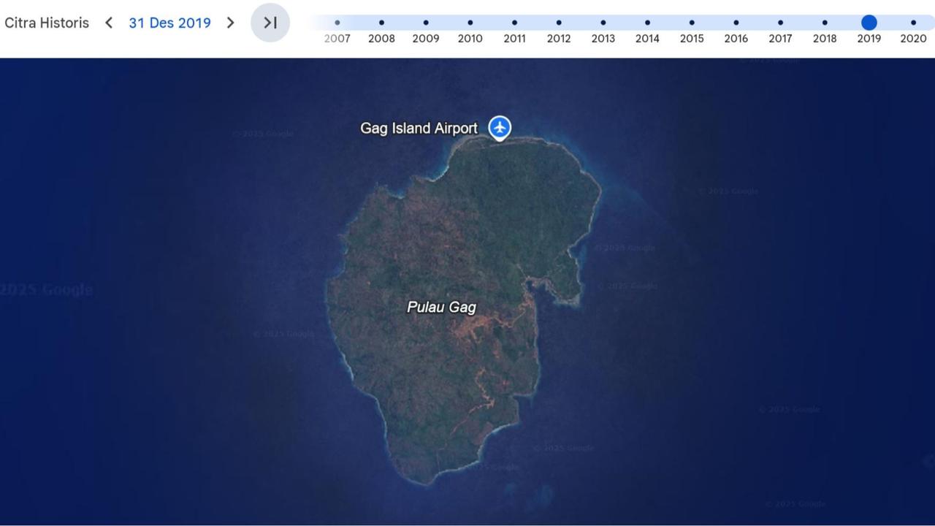
Task: Select the 2018 timeline point
Action: [x=825, y=23]
